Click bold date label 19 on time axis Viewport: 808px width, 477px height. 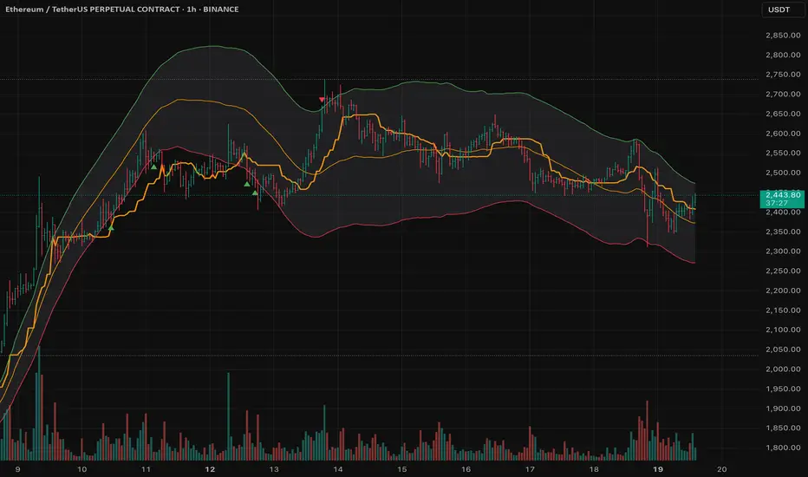[x=657, y=469]
